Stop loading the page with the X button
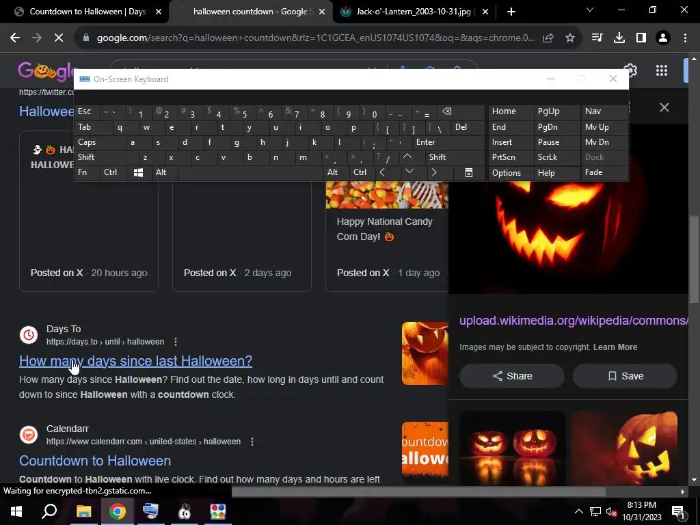This screenshot has height=525, width=700. pyautogui.click(x=59, y=38)
